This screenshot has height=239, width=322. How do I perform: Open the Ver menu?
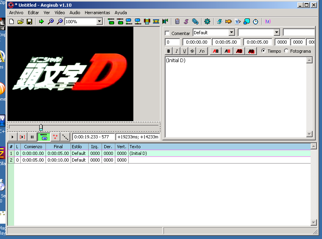point(47,13)
